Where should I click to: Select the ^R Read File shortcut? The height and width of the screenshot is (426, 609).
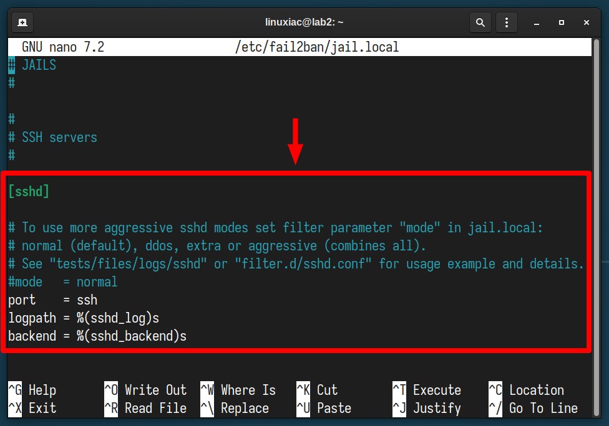pyautogui.click(x=145, y=408)
